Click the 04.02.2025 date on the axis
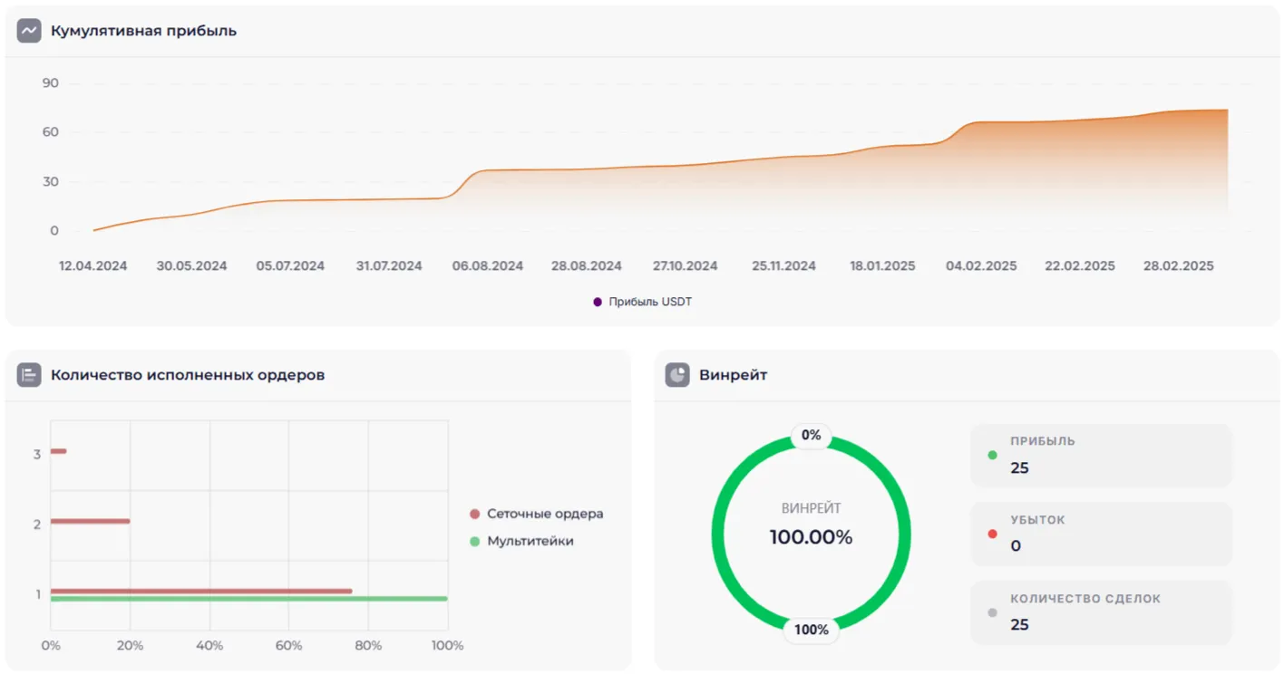This screenshot has width=1284, height=674. coord(981,266)
